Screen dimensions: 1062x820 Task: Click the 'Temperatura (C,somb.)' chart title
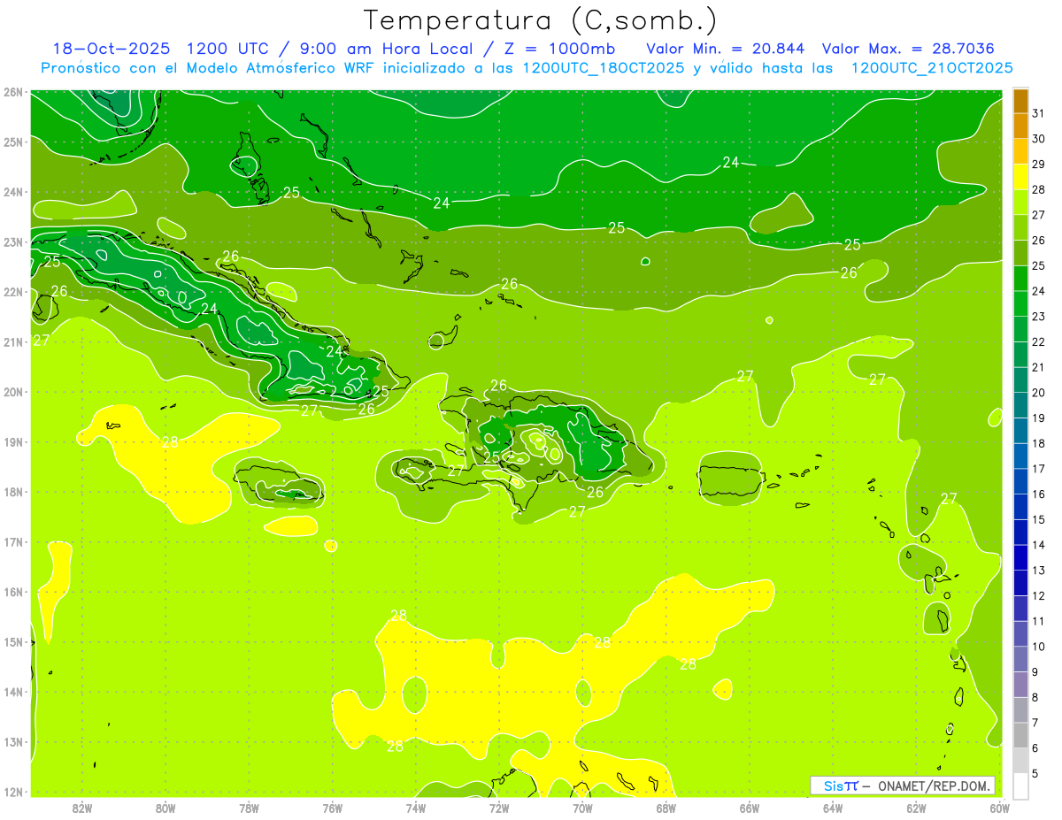tap(541, 20)
